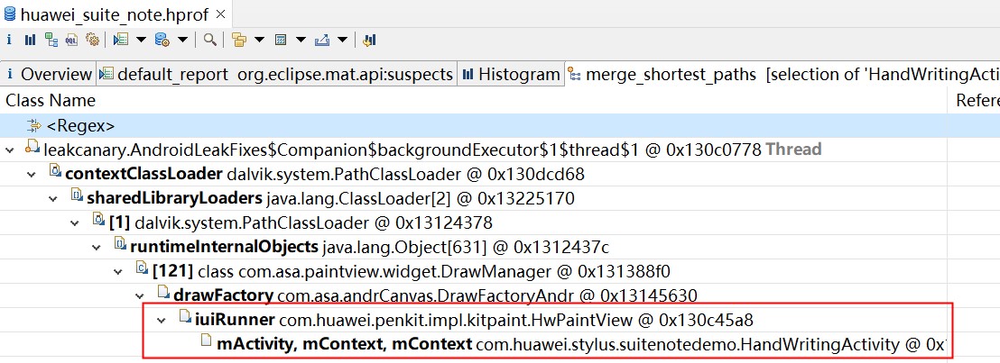Close the huawei_suite_note.hprof editor tab
Viewport: 1000px width, 363px height.
tap(220, 14)
